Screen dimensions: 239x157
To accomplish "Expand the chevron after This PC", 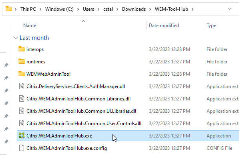I will click(40, 9).
